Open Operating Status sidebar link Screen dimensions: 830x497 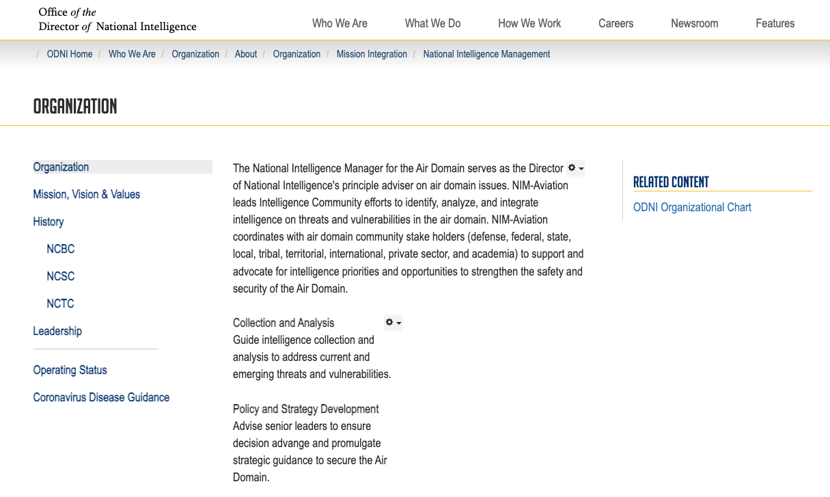coord(70,370)
